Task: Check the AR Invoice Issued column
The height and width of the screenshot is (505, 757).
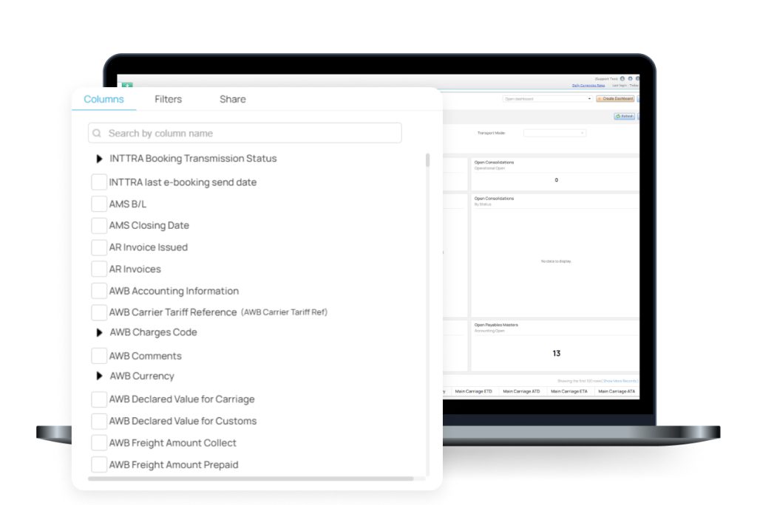Action: point(99,247)
